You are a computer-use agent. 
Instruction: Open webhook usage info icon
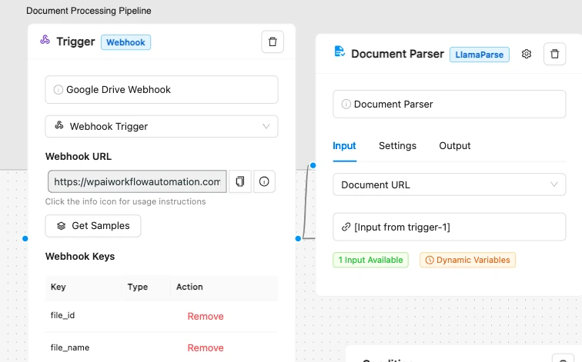pos(264,181)
